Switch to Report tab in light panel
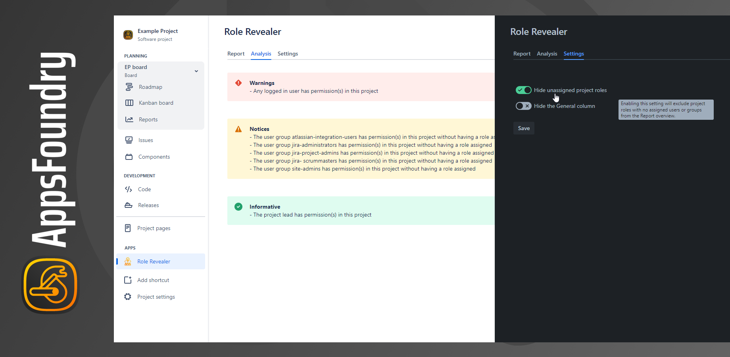730x357 pixels. coord(236,54)
